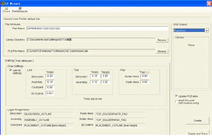Screen dimensions: 212x140
Task: Click the Create button
Action: coord(197,121)
